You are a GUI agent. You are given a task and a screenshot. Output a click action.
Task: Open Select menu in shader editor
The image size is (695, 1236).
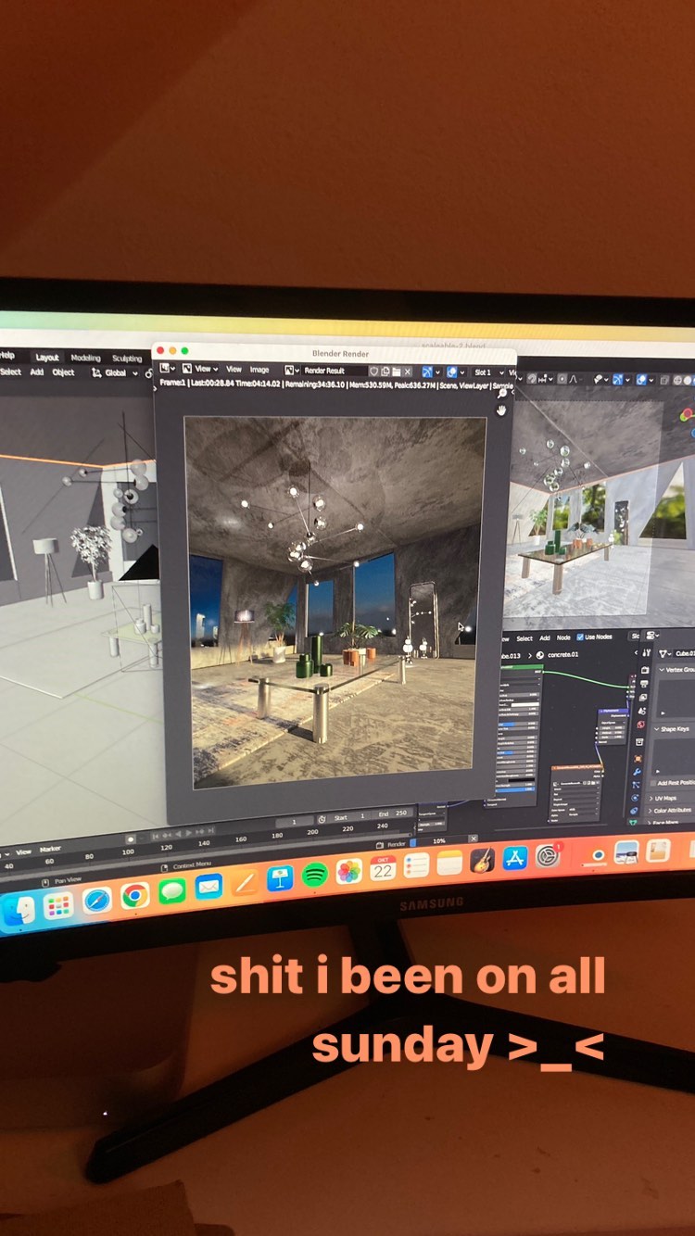(524, 638)
